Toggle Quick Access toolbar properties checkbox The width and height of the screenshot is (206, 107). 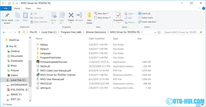tap(9, 3)
